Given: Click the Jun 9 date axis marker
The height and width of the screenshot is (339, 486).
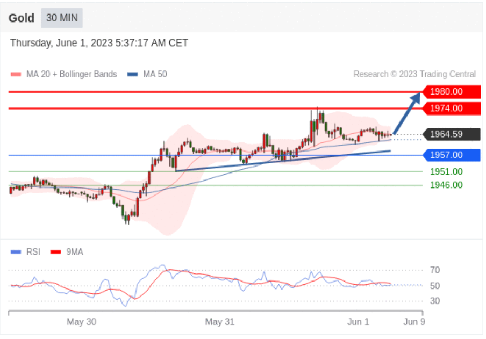Looking at the screenshot, I should (414, 322).
